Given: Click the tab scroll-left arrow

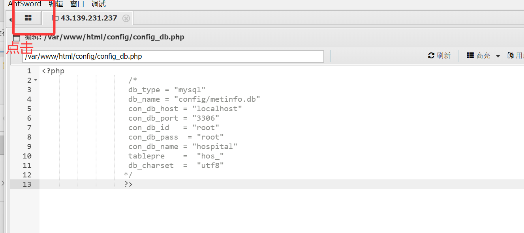Looking at the screenshot, I should 10,19.
